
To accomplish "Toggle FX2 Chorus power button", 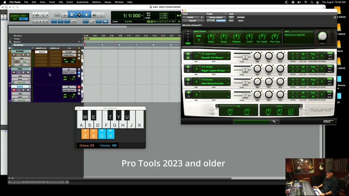I will 301,106.
